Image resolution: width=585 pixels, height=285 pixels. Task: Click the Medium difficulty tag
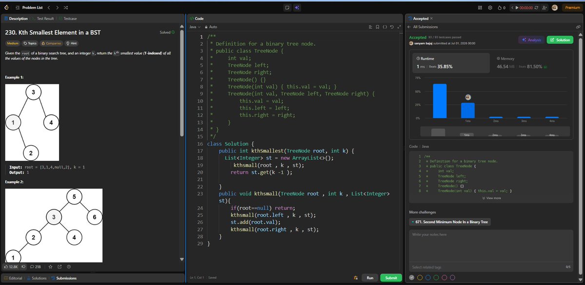tap(13, 43)
